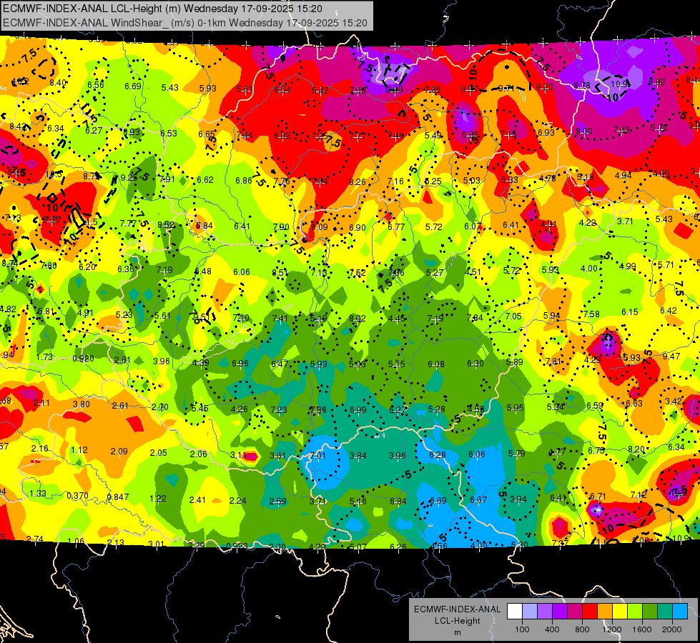The image size is (700, 643).
Task: Click the 1200 tick label in the legend
Action: (612, 629)
